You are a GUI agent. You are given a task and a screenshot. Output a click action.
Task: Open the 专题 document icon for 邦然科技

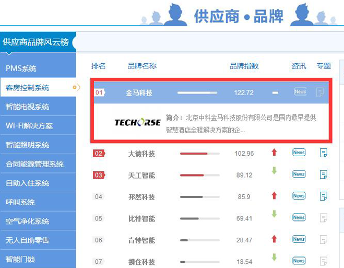pyautogui.click(x=324, y=196)
